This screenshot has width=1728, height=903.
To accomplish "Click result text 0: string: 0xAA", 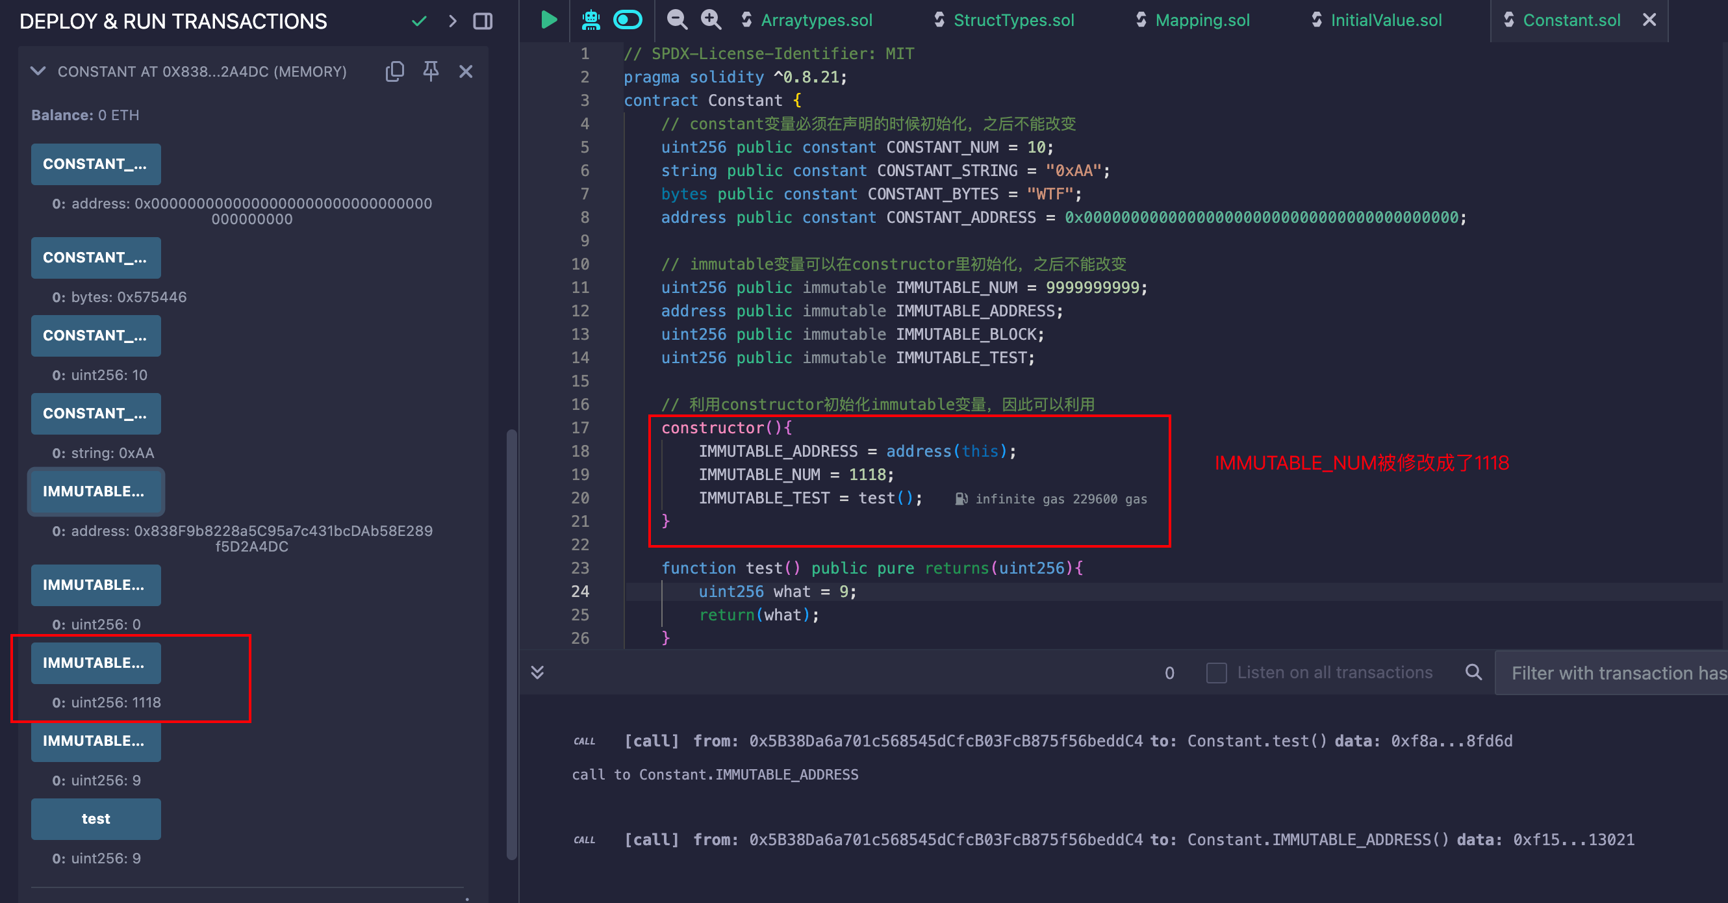I will click(x=103, y=453).
